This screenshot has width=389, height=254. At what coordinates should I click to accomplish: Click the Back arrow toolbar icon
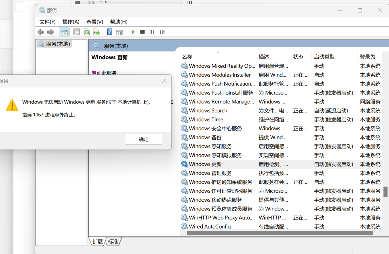[41, 32]
